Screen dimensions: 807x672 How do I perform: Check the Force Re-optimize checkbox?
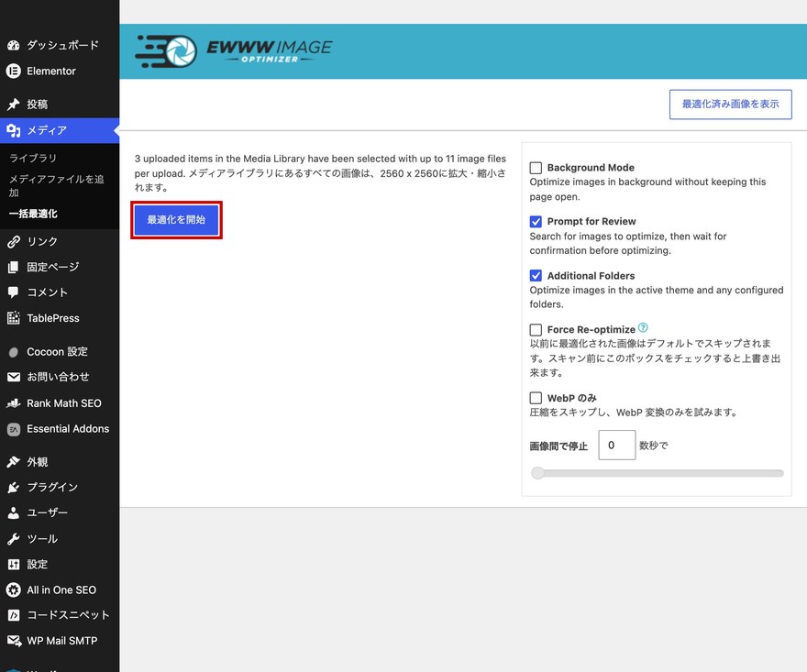pos(536,330)
